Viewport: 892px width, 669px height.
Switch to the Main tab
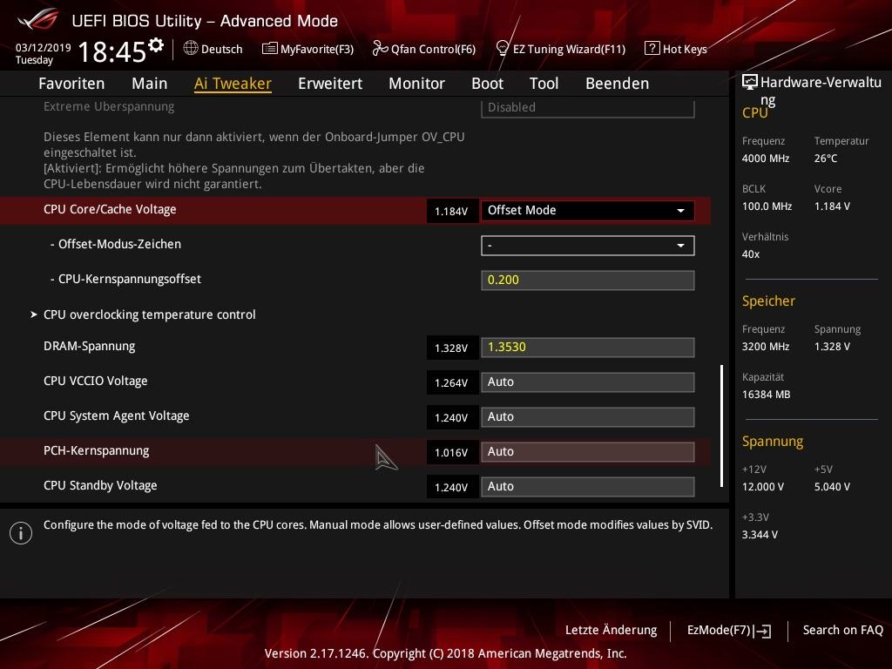click(x=150, y=84)
